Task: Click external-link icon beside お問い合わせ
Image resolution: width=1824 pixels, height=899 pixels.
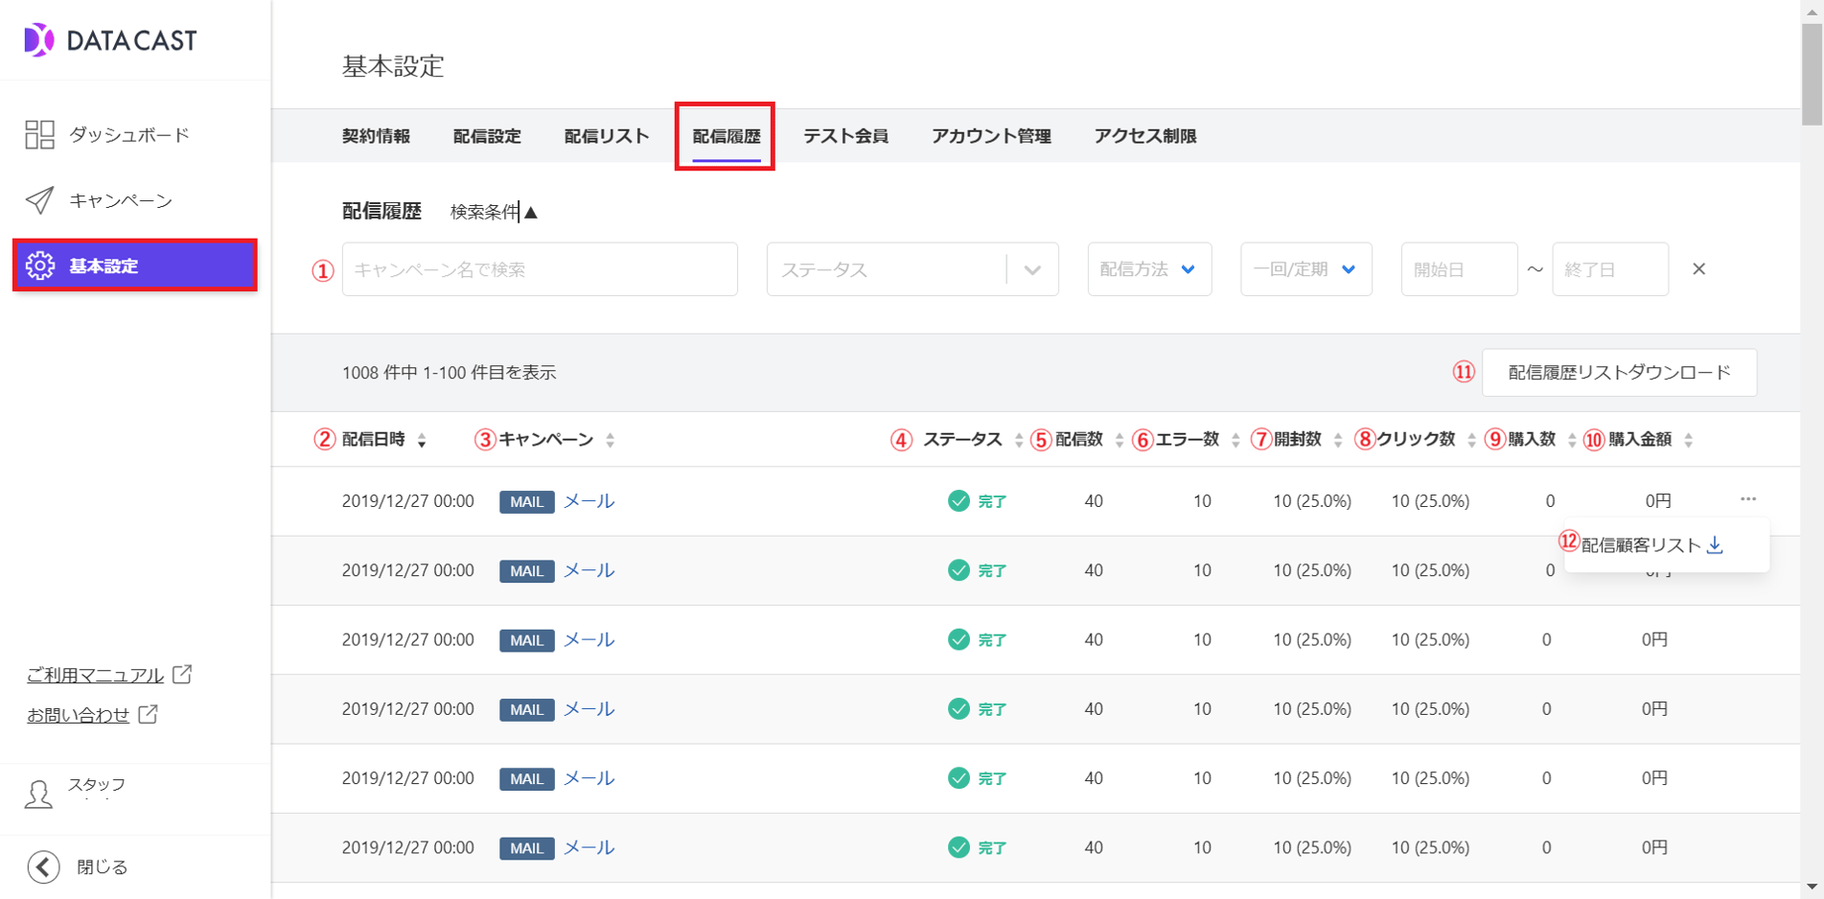Action: 148,714
